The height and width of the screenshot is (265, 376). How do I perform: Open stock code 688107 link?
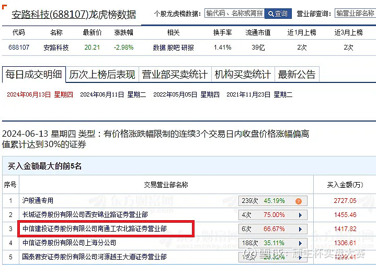click(x=19, y=47)
